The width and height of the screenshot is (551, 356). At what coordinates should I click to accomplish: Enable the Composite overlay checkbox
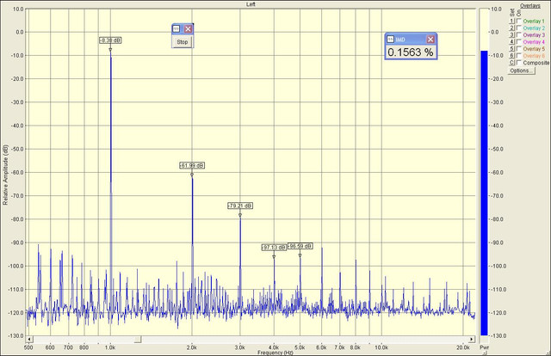(518, 63)
